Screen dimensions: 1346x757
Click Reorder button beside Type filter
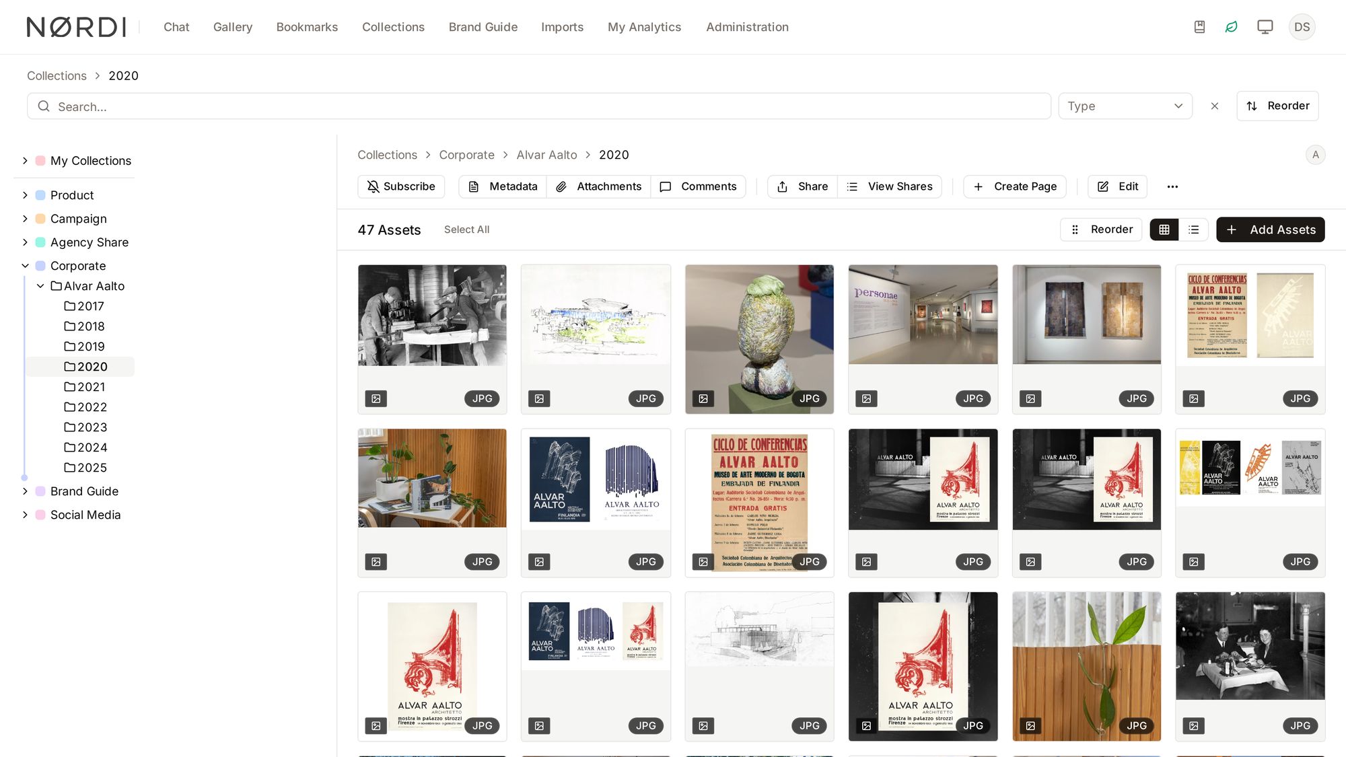click(1277, 106)
